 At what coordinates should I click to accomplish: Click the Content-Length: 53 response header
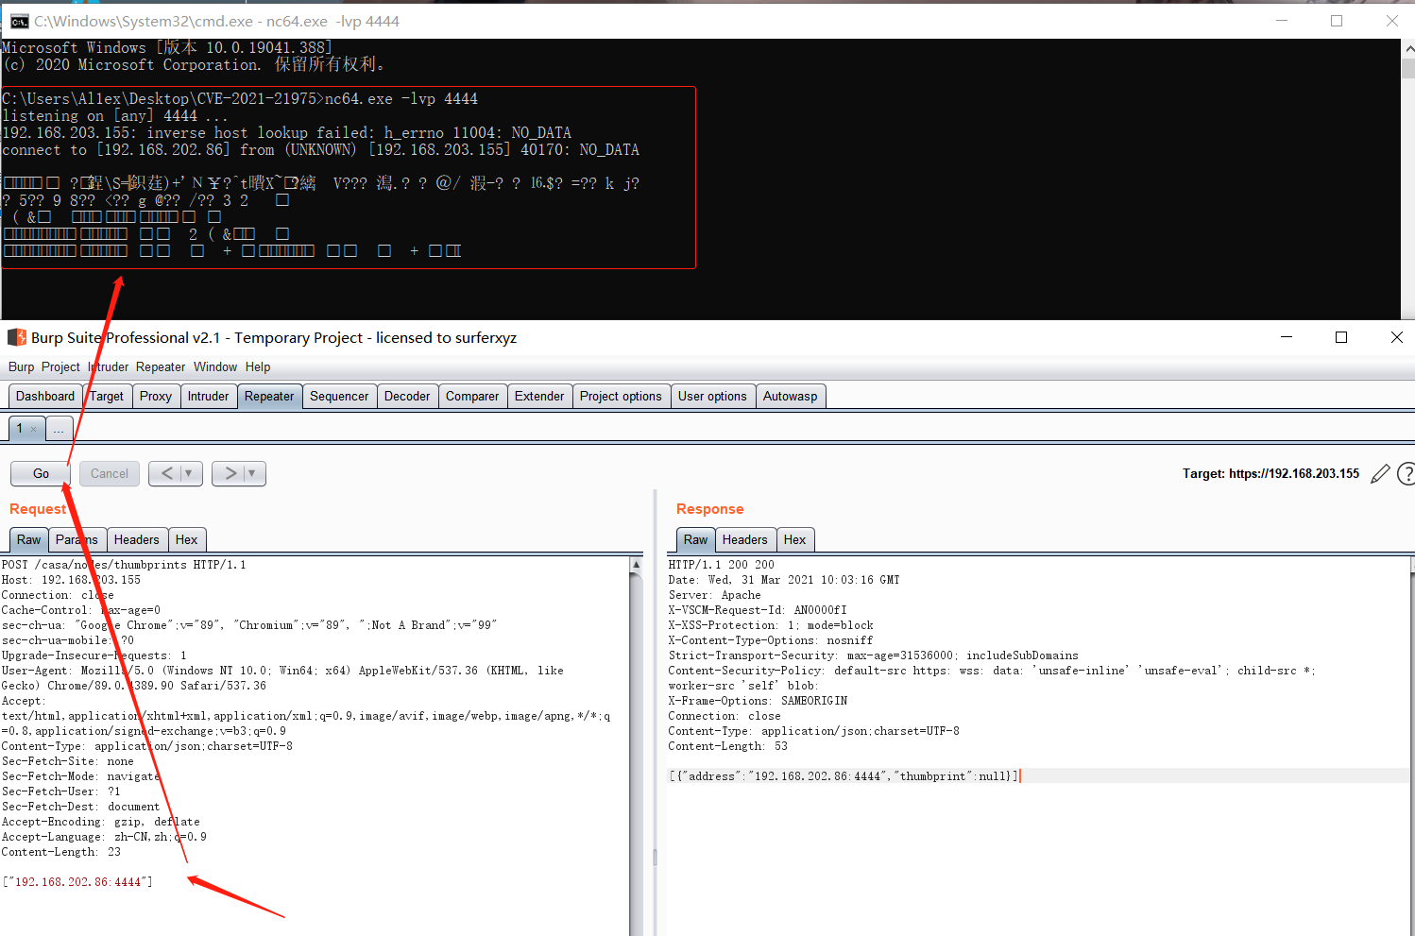tap(728, 746)
